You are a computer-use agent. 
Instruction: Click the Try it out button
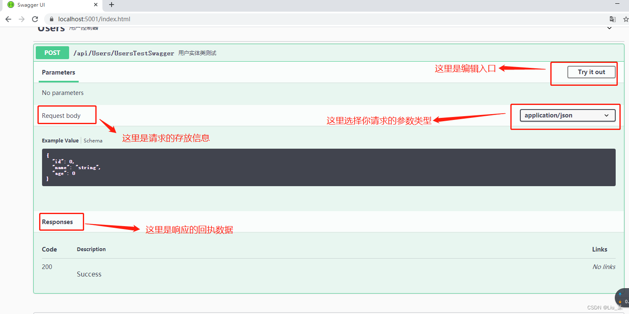591,72
